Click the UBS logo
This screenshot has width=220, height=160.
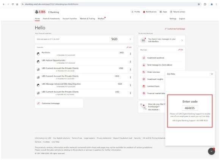[x=40, y=12]
